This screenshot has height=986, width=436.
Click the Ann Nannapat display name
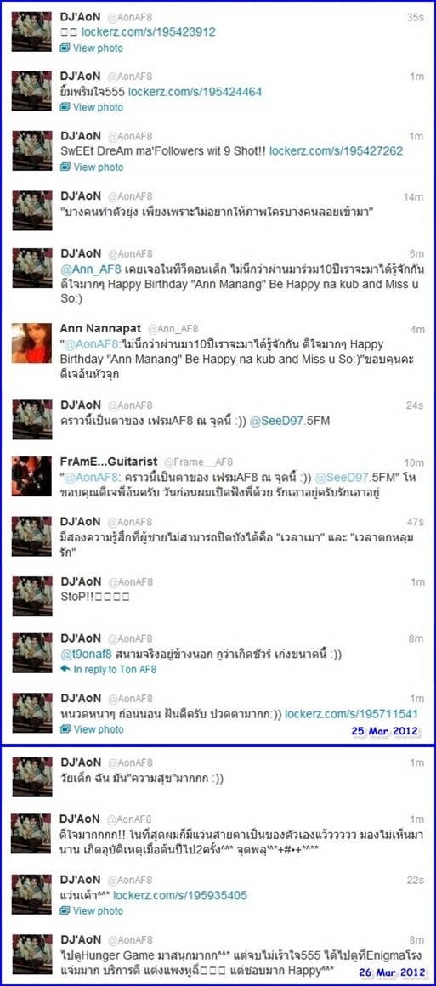tap(100, 329)
